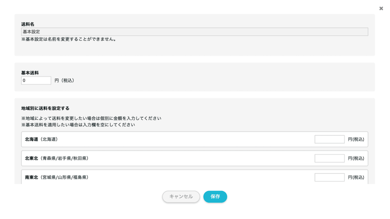Close the dialog with the X icon
This screenshot has width=390, height=219.
click(x=381, y=8)
